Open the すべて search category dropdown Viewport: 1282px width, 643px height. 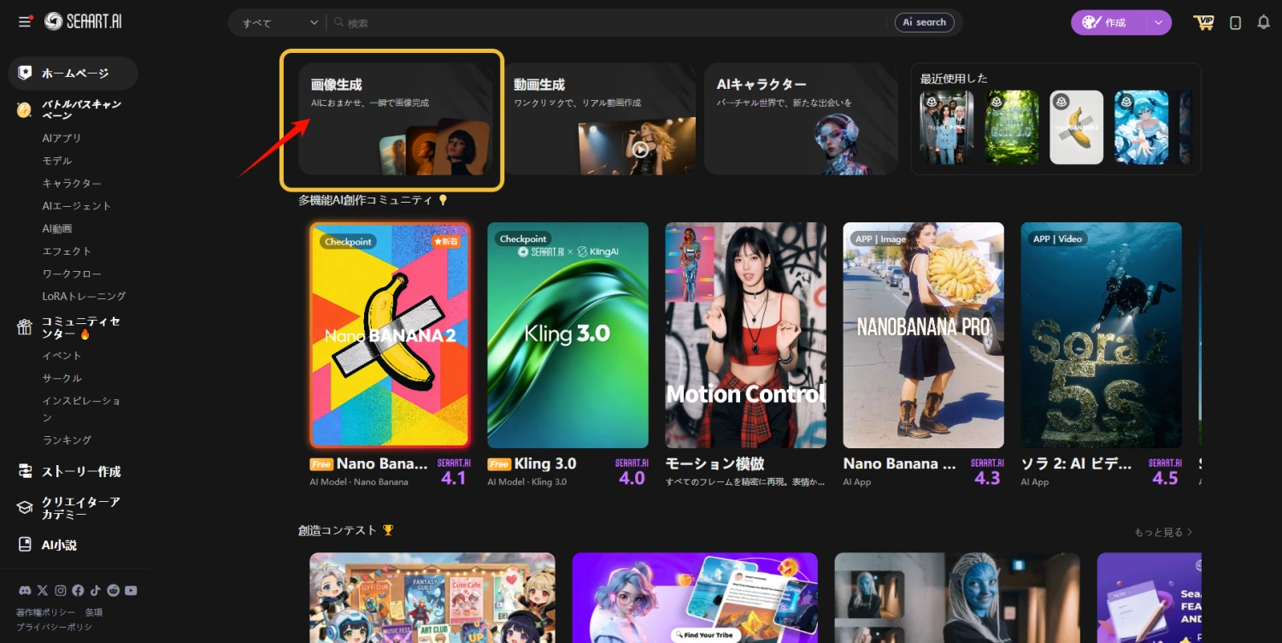[277, 22]
